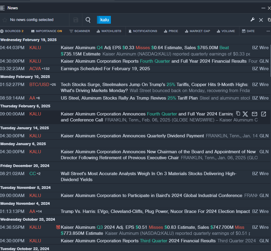Toggle the alarm icon on Q3 earnings row

pyautogui.click(x=58, y=227)
